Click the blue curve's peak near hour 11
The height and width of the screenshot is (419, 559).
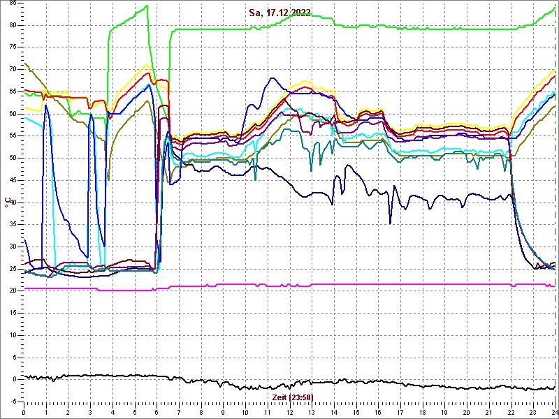tap(271, 78)
